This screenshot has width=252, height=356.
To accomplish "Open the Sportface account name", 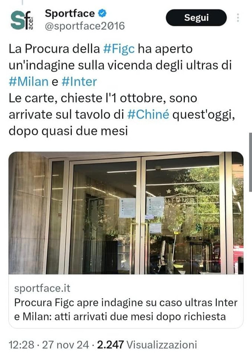I will tap(70, 13).
